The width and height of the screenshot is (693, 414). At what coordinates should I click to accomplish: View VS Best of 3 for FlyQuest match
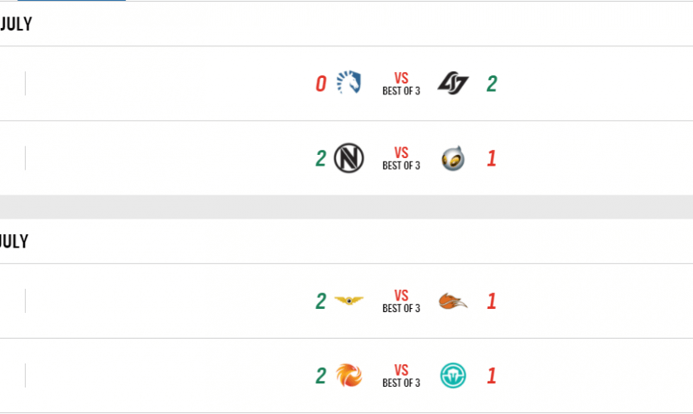click(401, 302)
